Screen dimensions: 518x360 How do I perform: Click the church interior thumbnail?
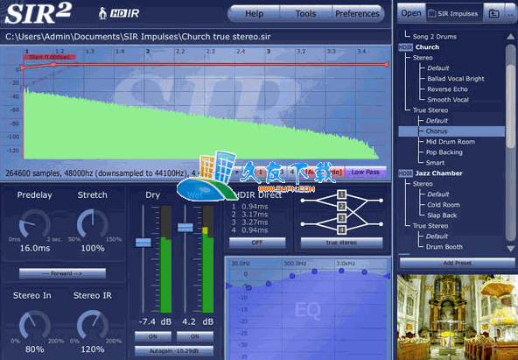pyautogui.click(x=458, y=317)
